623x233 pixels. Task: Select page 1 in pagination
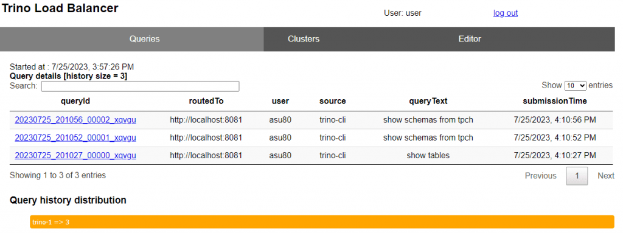(x=577, y=176)
